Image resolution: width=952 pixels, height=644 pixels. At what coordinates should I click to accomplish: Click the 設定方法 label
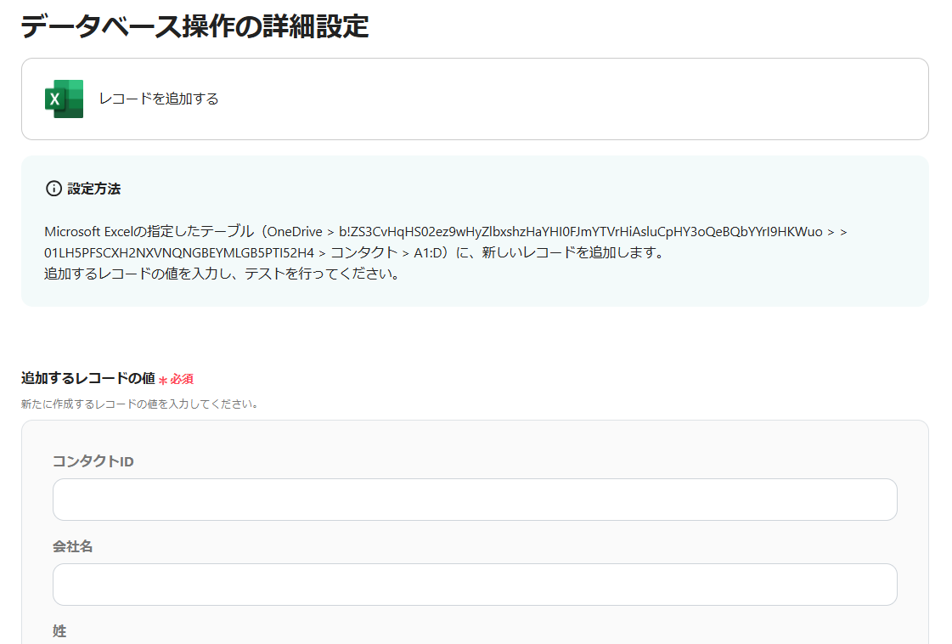click(94, 189)
